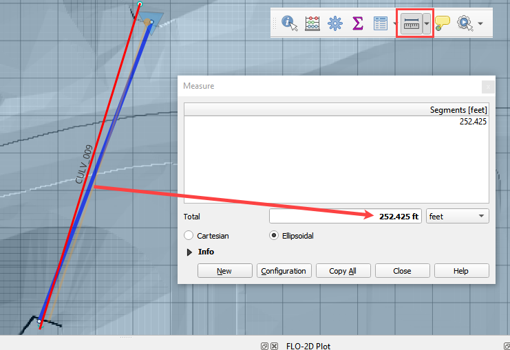The image size is (510, 350).
Task: Click the Run Feature Action icon
Action: 465,24
